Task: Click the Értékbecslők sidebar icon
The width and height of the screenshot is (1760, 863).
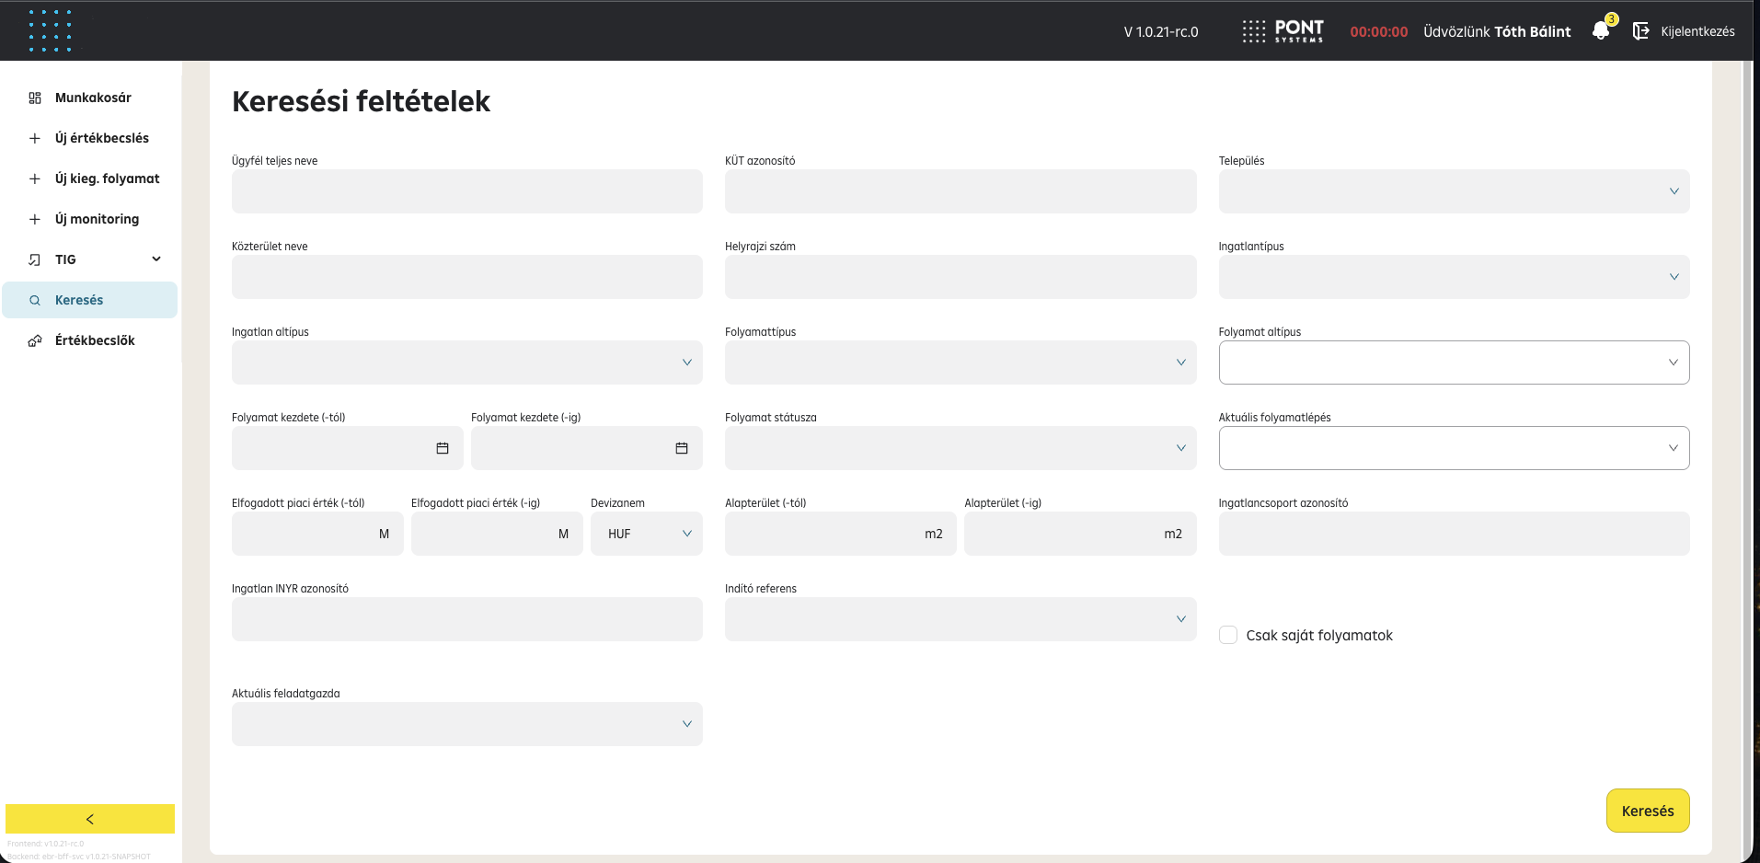Action: (35, 340)
